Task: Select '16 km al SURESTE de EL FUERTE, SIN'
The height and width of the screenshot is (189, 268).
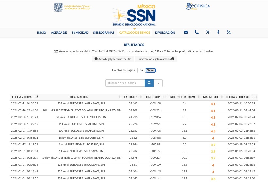Action: click(81, 138)
